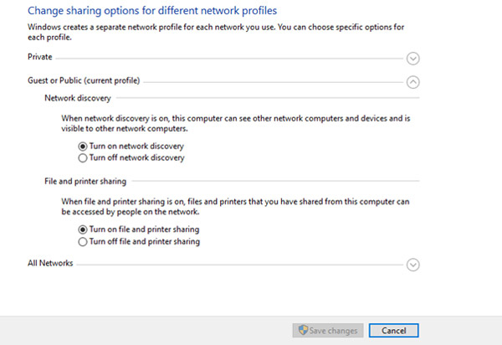502x345 pixels.
Task: Click the File and printer sharing heading
Action: (85, 181)
